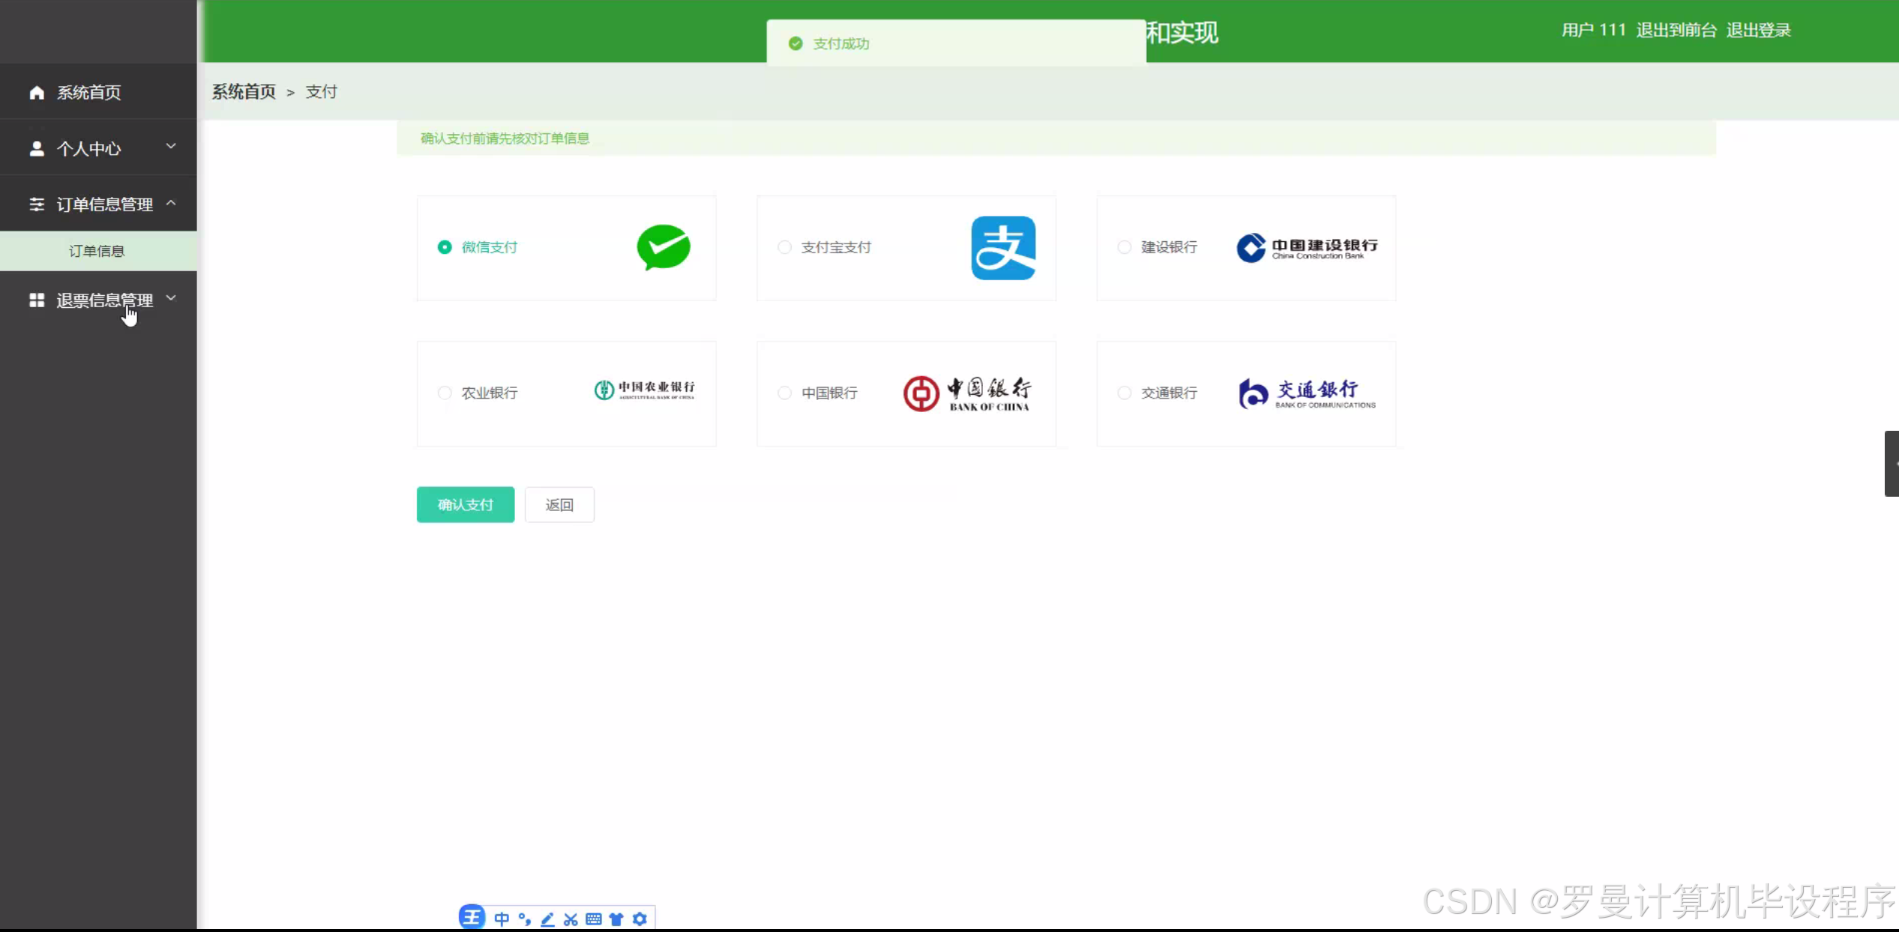Click the 退出到前台 link in header

[x=1676, y=30]
